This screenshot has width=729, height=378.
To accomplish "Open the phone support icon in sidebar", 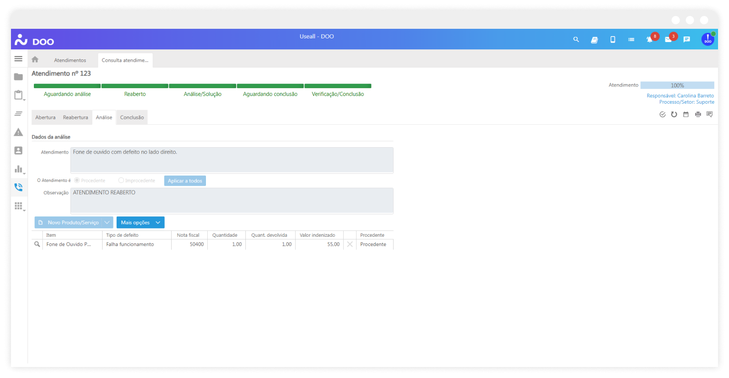I will coord(18,187).
